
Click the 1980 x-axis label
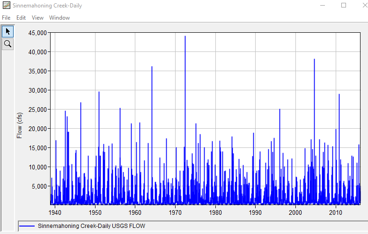pos(215,212)
